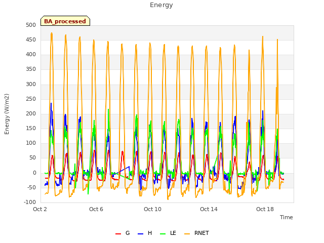The image size is (324, 243).
Task: Click the 300 y-axis tick label
Action: [x=31, y=85]
